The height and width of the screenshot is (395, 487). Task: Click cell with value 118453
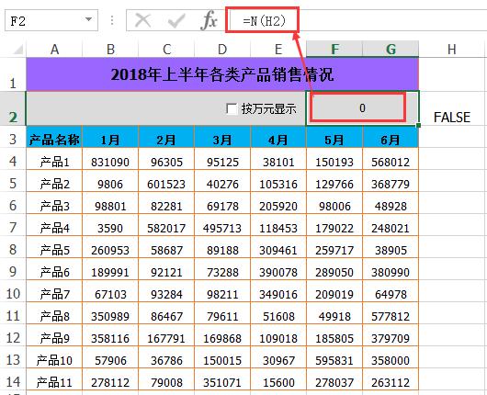(x=278, y=225)
